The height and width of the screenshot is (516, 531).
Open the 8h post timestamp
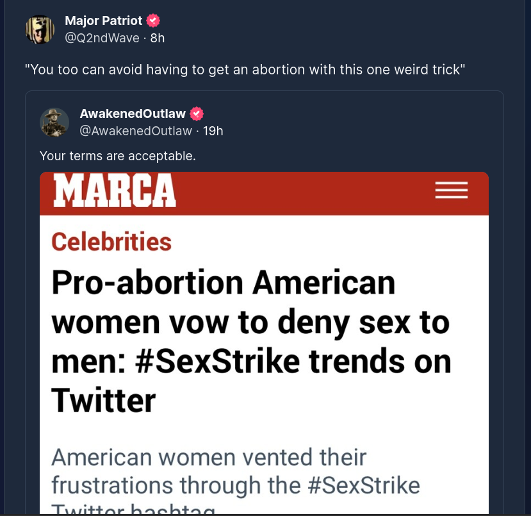tap(158, 38)
